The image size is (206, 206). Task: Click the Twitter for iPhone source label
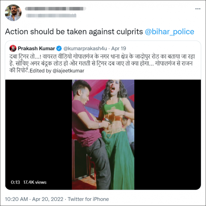[x=88, y=199]
